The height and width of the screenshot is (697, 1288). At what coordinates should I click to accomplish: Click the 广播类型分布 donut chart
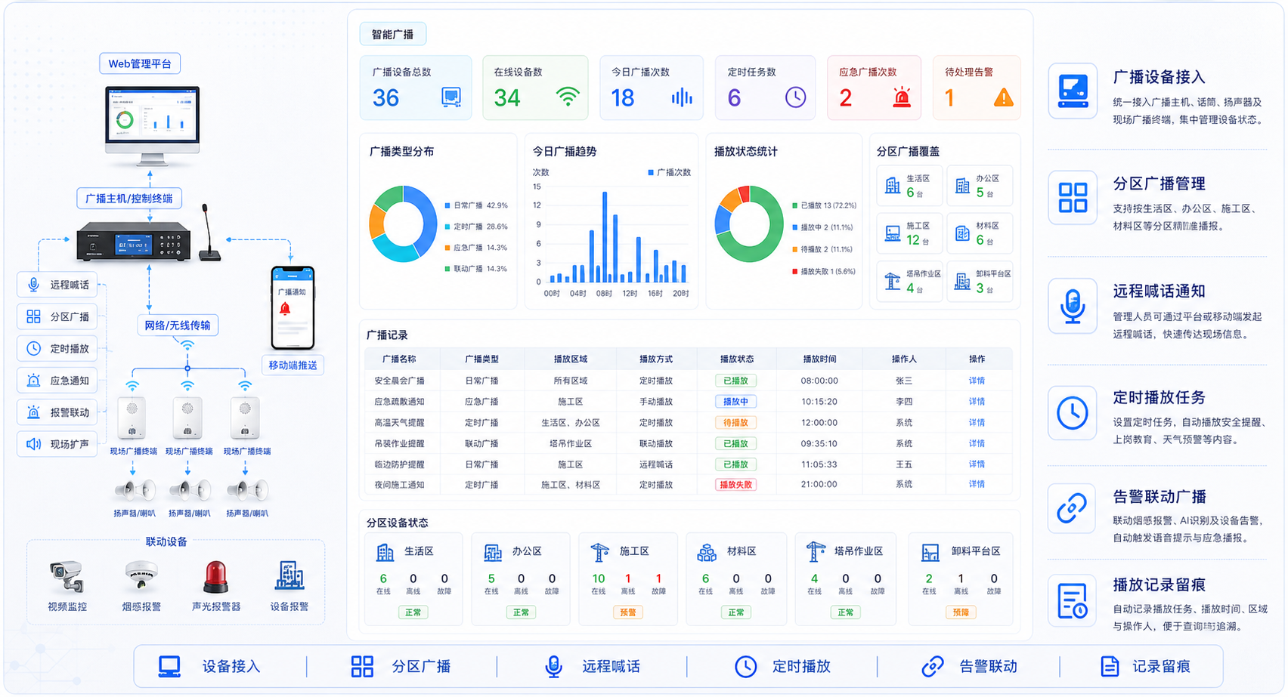(403, 224)
